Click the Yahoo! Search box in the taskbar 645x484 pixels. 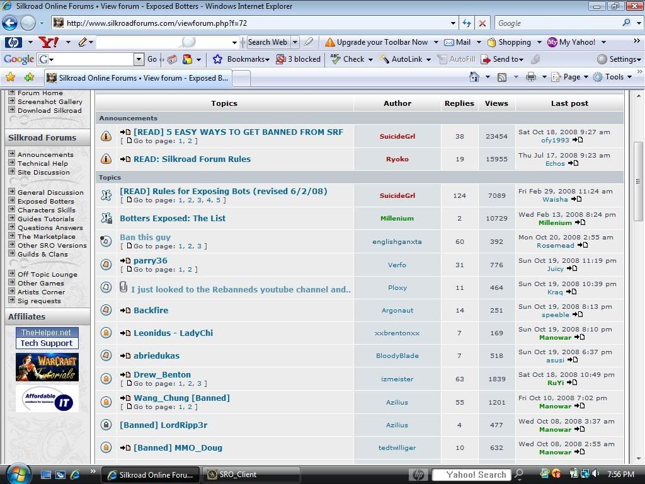[472, 475]
